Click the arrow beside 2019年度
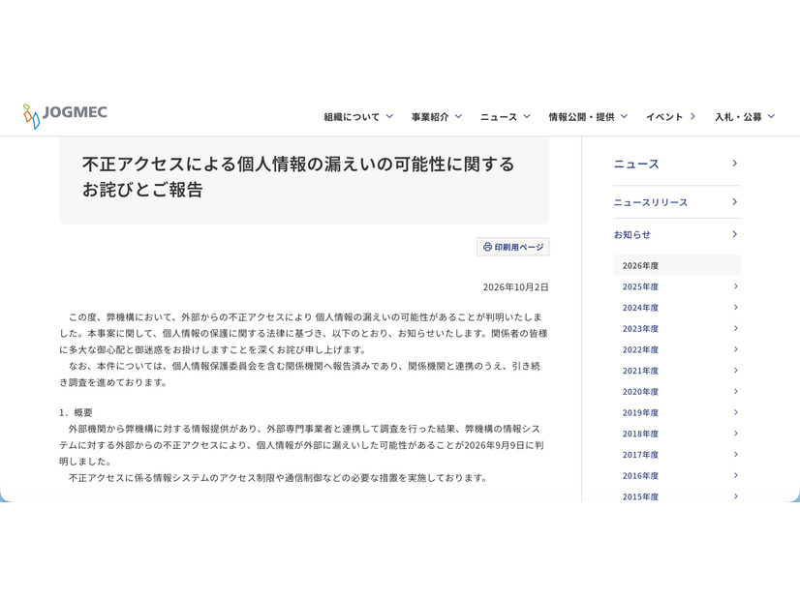The height and width of the screenshot is (600, 800). click(736, 412)
